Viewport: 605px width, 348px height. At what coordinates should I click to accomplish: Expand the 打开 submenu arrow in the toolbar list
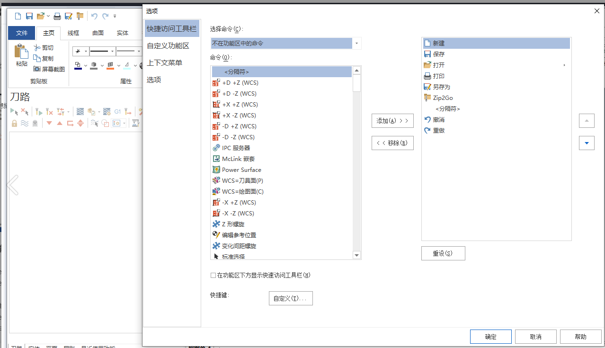click(564, 65)
